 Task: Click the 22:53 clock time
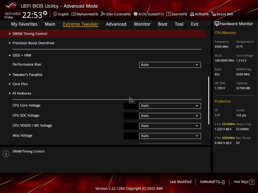(32, 15)
